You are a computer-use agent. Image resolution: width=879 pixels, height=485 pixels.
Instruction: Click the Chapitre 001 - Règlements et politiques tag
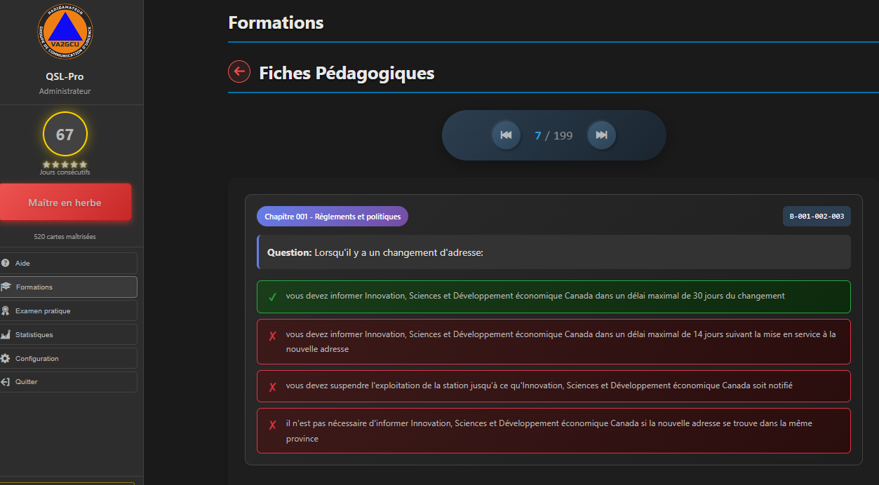pos(333,217)
